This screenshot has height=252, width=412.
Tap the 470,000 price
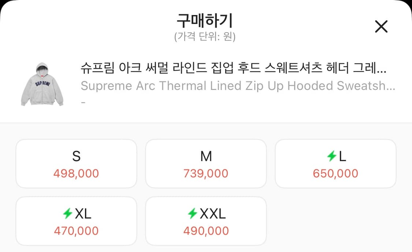tap(76, 231)
